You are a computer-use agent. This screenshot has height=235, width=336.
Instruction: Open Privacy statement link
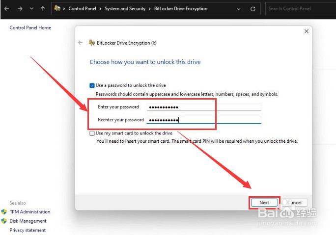[x=28, y=230]
